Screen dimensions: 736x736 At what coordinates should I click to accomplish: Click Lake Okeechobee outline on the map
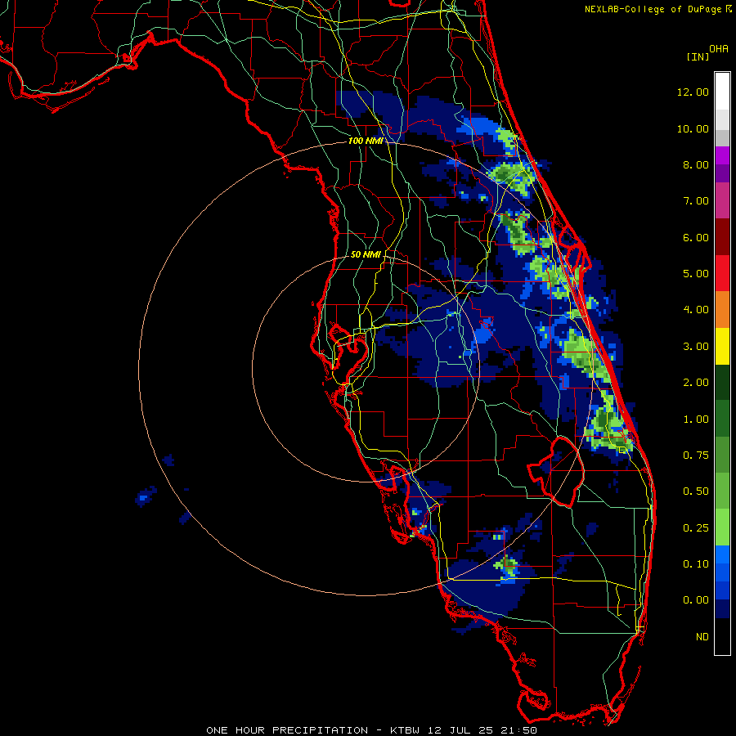pos(556,470)
